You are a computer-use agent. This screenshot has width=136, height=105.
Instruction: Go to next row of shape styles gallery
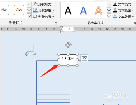click(29, 10)
